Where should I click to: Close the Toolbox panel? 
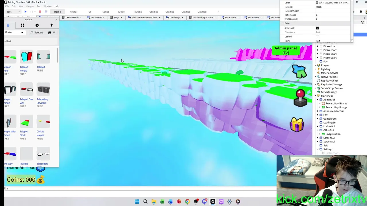[x=56, y=19]
